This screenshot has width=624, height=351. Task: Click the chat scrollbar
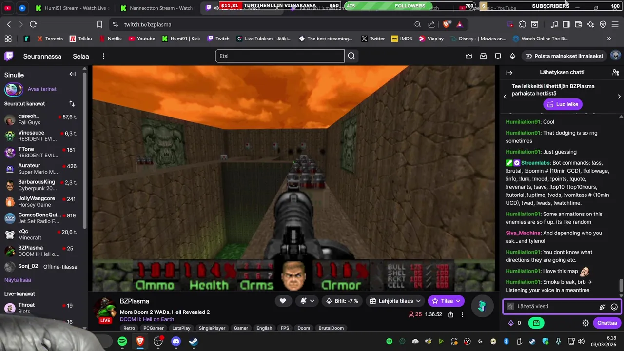(x=621, y=285)
